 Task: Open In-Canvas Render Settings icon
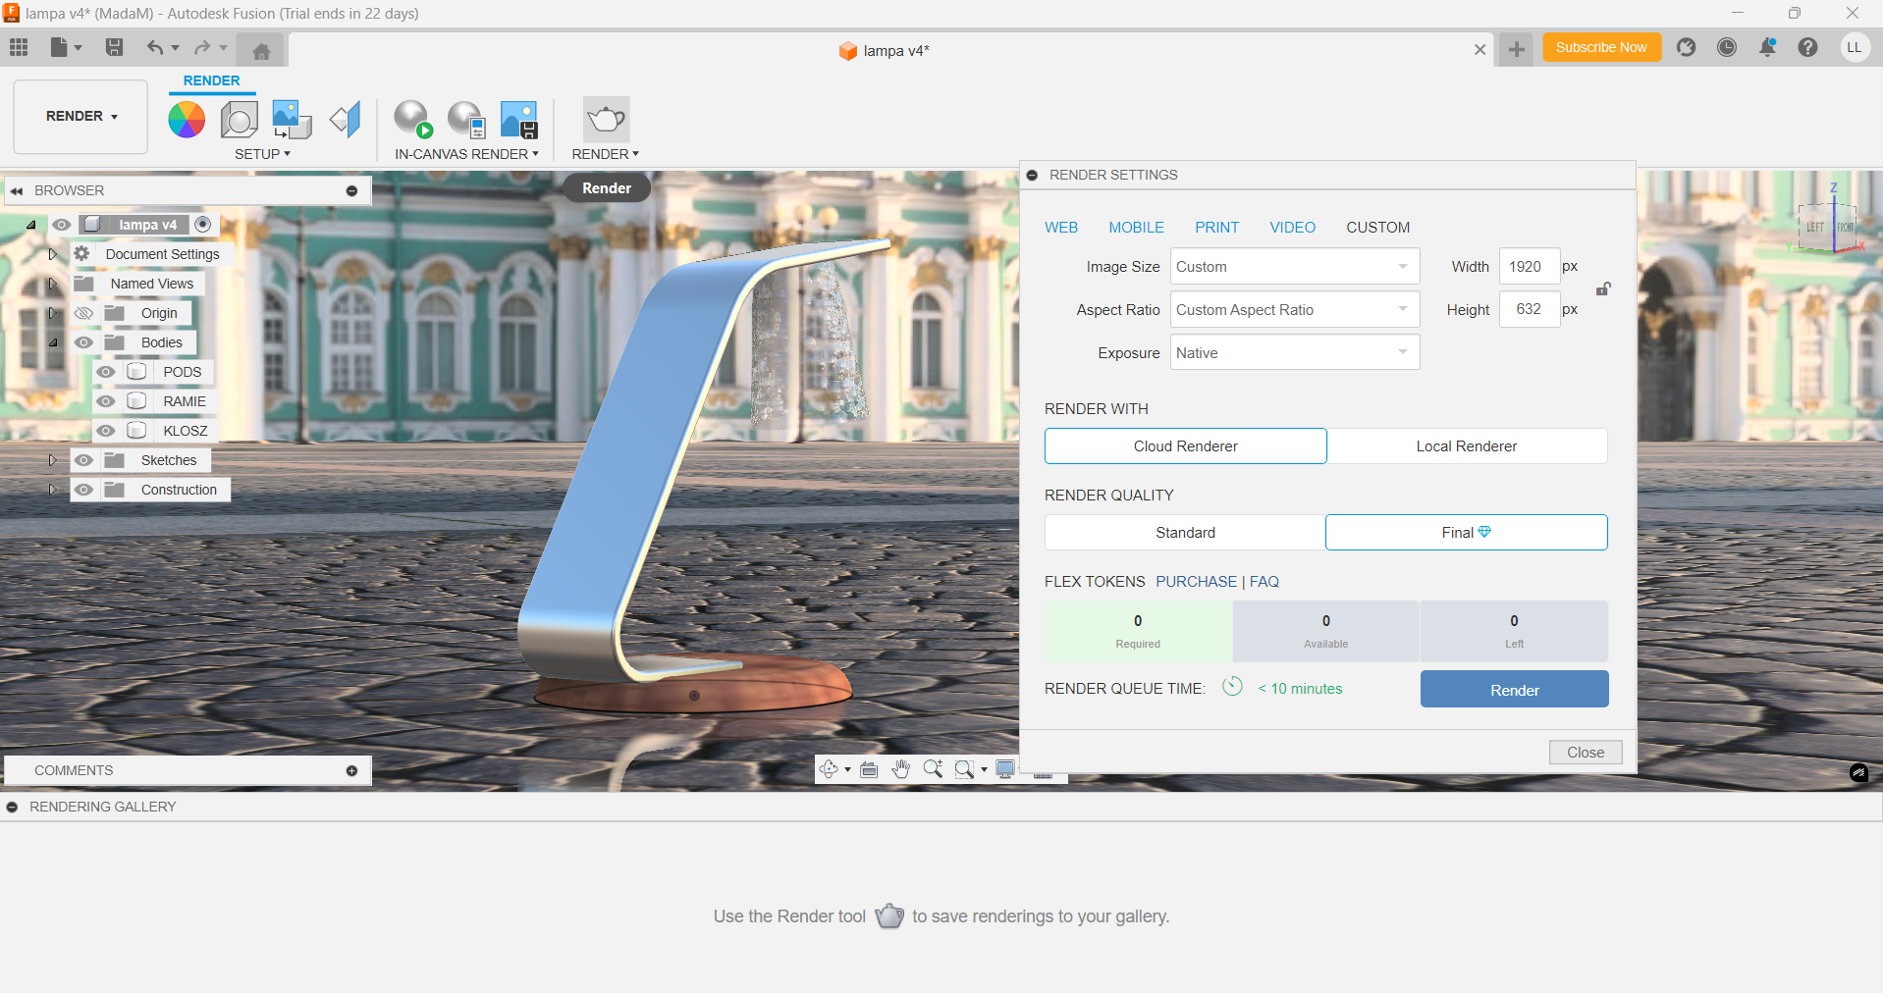point(466,120)
